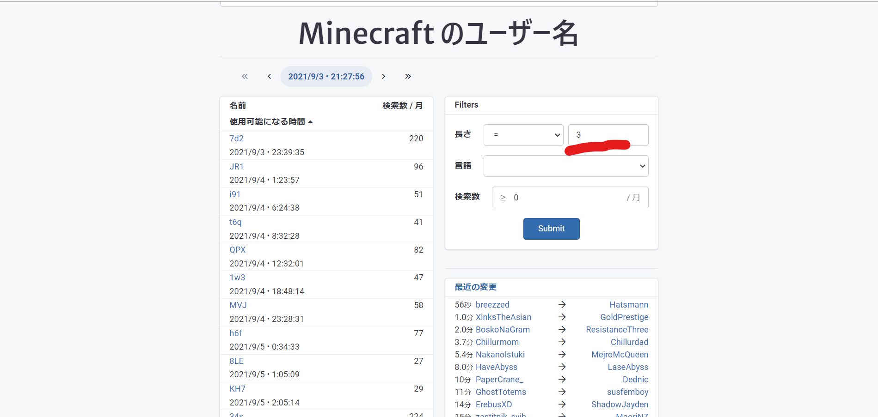Click the arrow icon in HaveAbyss row
This screenshot has height=417, width=878.
tap(562, 367)
